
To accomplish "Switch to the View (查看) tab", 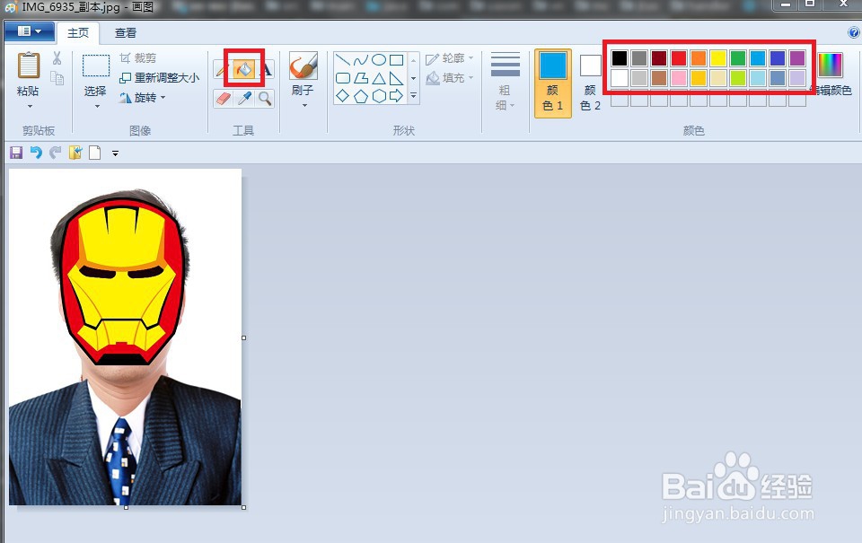I will coord(126,33).
